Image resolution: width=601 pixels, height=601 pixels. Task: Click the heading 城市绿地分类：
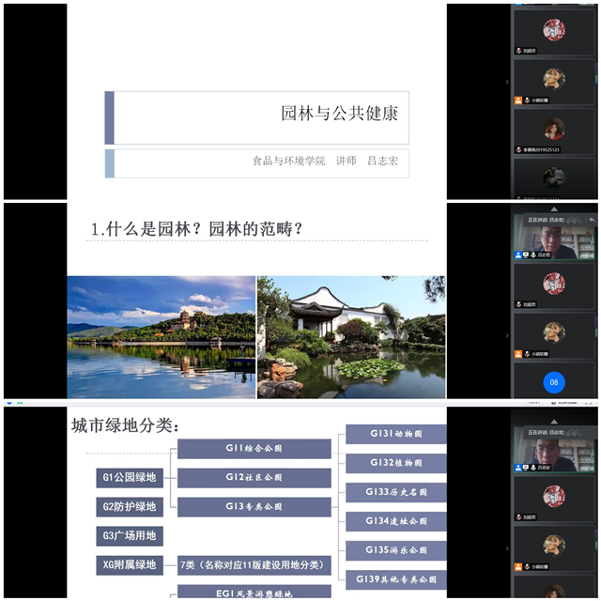125,425
